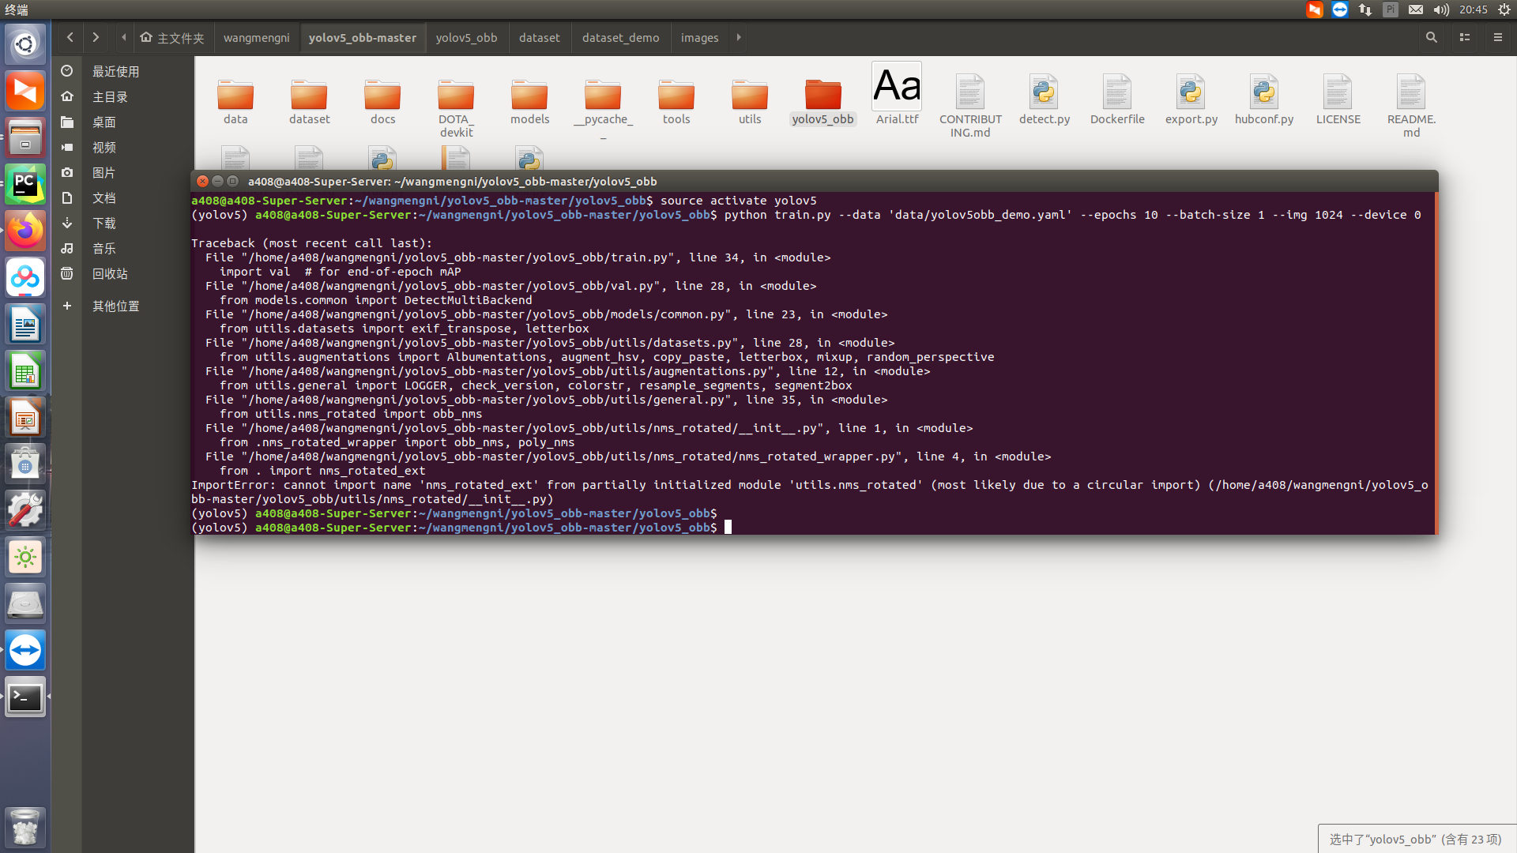Open file manager hamburger menu
Image resolution: width=1517 pixels, height=853 pixels.
tap(1498, 37)
